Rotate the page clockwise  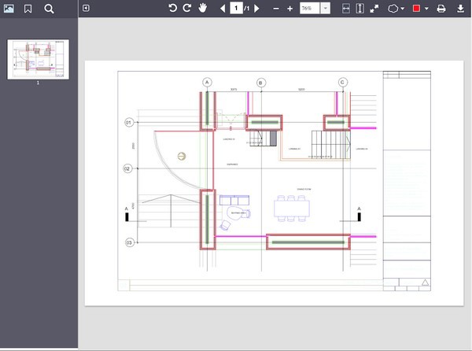[187, 9]
